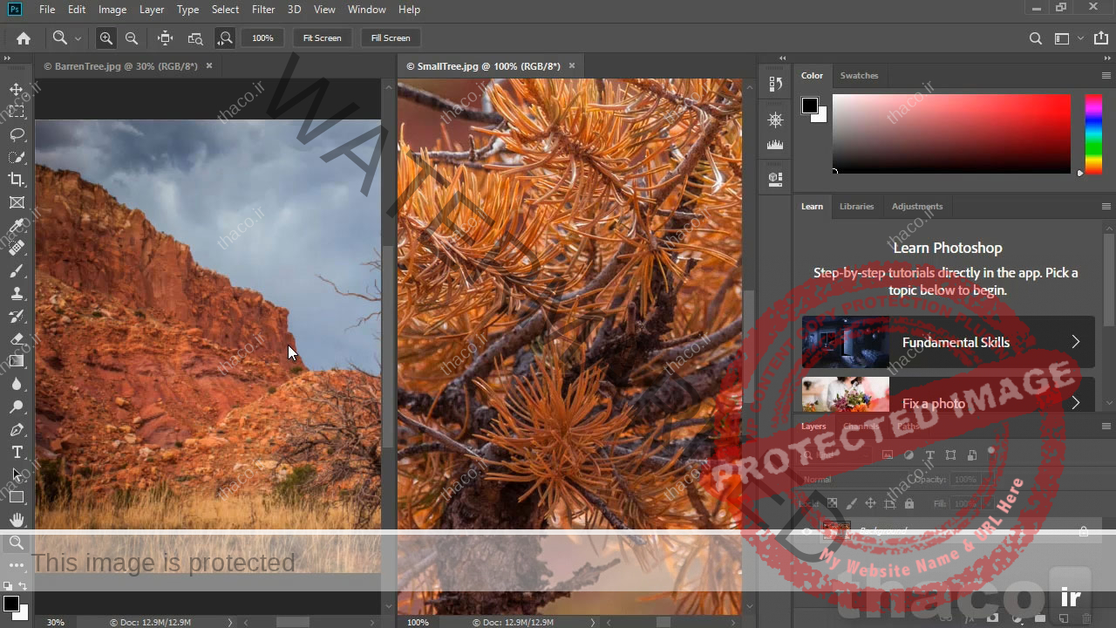
Task: Open the Filter menu
Action: 263,10
